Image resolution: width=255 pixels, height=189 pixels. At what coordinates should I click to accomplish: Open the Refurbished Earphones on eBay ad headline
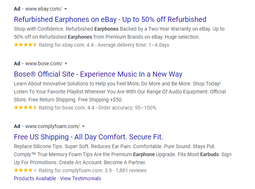[x=110, y=19]
